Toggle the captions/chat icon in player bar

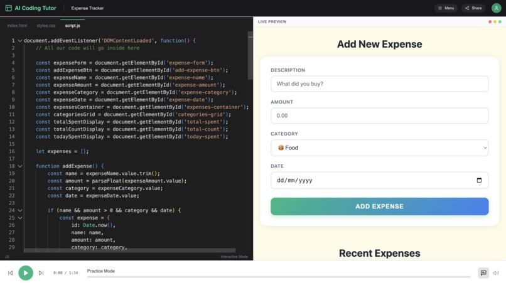coord(483,272)
